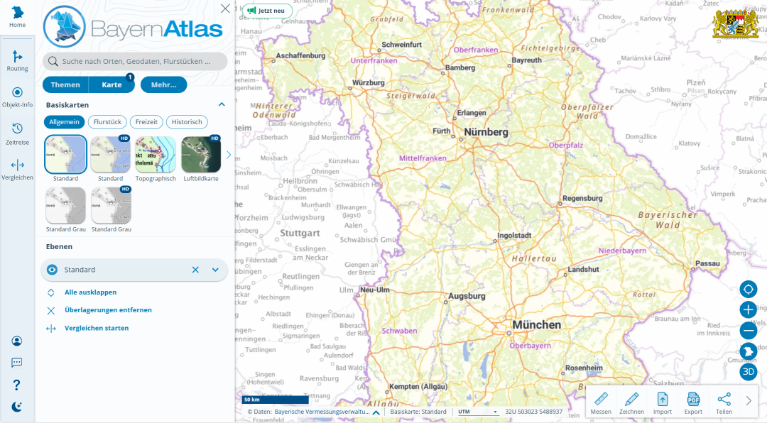Image resolution: width=767 pixels, height=423 pixels.
Task: Switch to the Flurstück basemap filter
Action: point(107,121)
